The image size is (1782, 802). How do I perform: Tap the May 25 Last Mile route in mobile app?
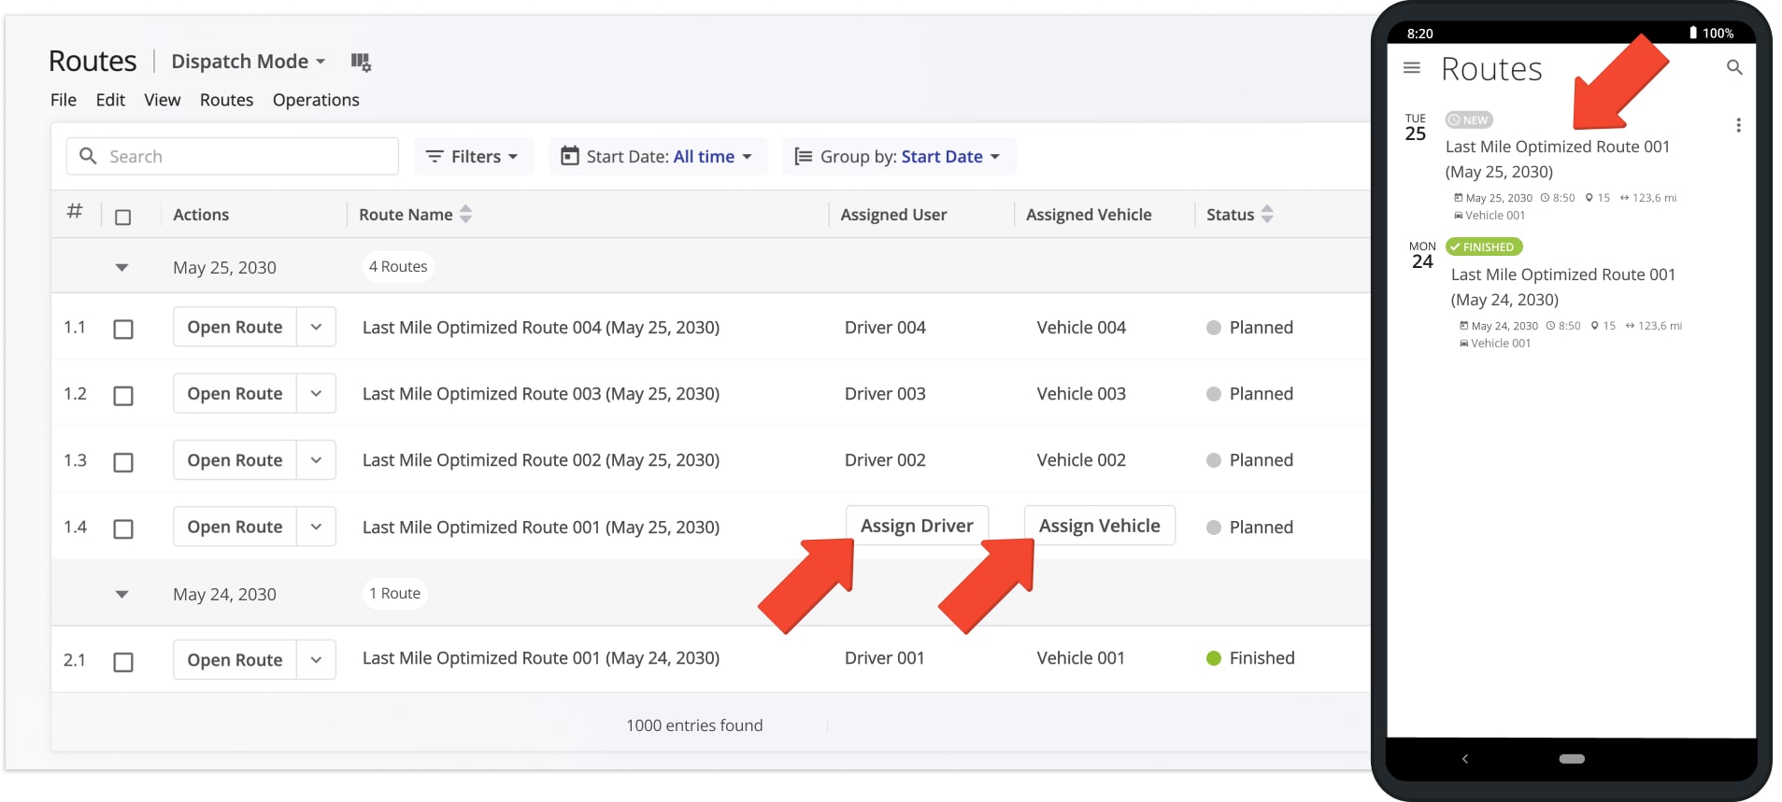[x=1557, y=159]
